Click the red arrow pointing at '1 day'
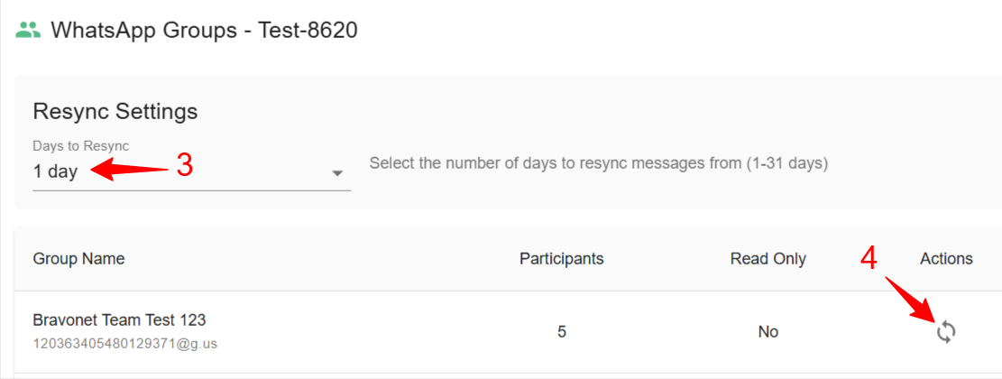This screenshot has height=379, width=1002. pyautogui.click(x=131, y=170)
